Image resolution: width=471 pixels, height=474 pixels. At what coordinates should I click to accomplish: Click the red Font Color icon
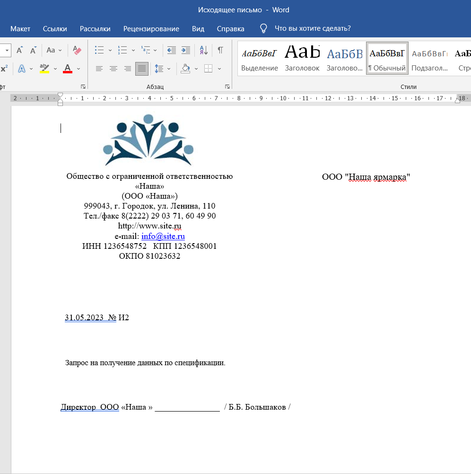tap(67, 69)
